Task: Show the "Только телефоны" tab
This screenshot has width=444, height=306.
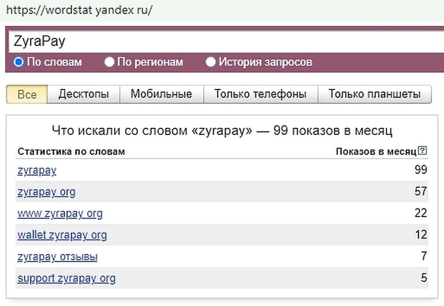Action: coord(261,94)
